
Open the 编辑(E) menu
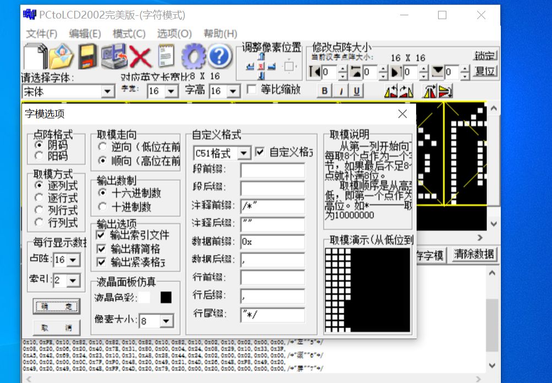[x=85, y=34]
